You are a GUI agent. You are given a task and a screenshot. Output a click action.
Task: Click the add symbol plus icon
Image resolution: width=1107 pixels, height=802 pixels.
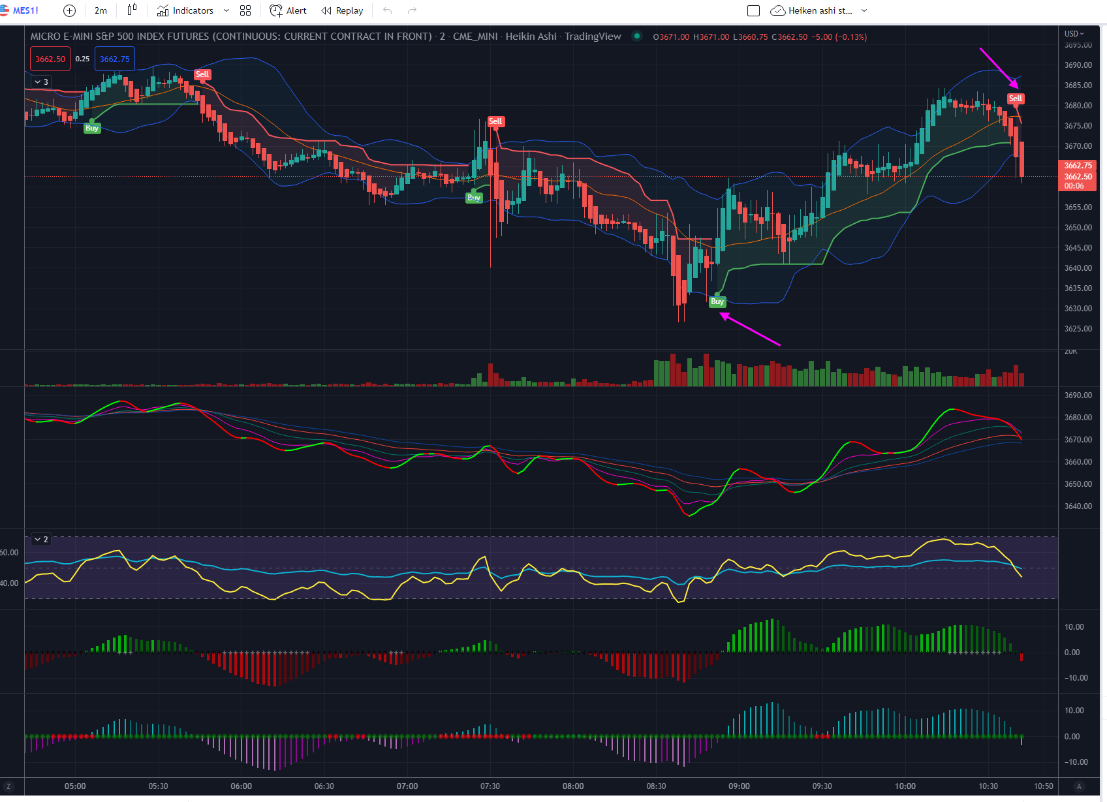coord(69,11)
